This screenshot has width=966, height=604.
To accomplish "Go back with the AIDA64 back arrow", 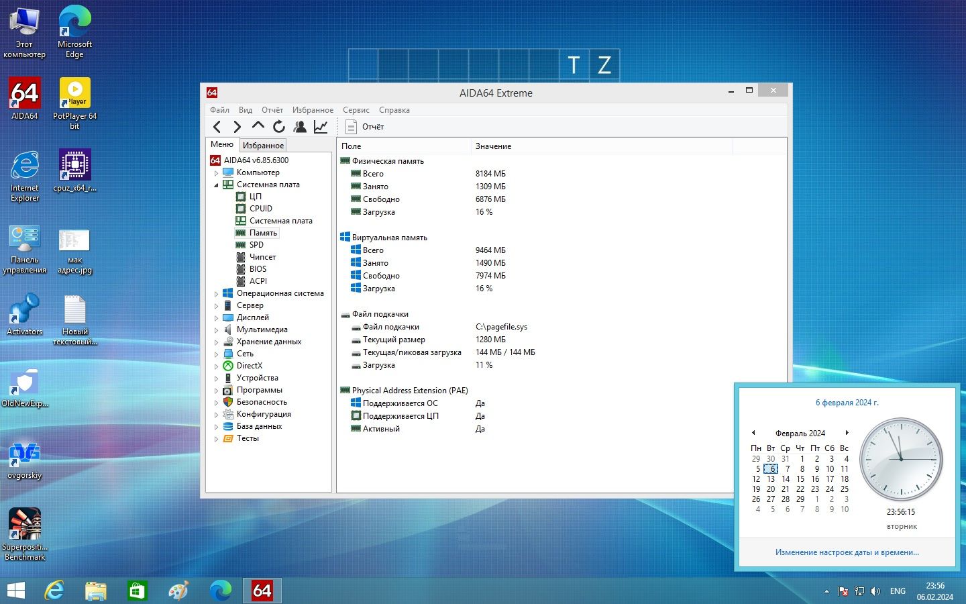I will [x=217, y=126].
